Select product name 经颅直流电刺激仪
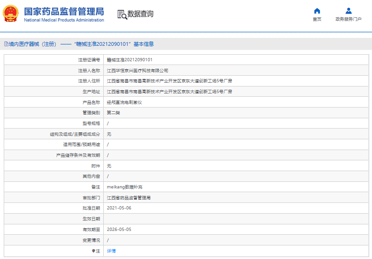The image size is (372, 259). pyautogui.click(x=124, y=102)
